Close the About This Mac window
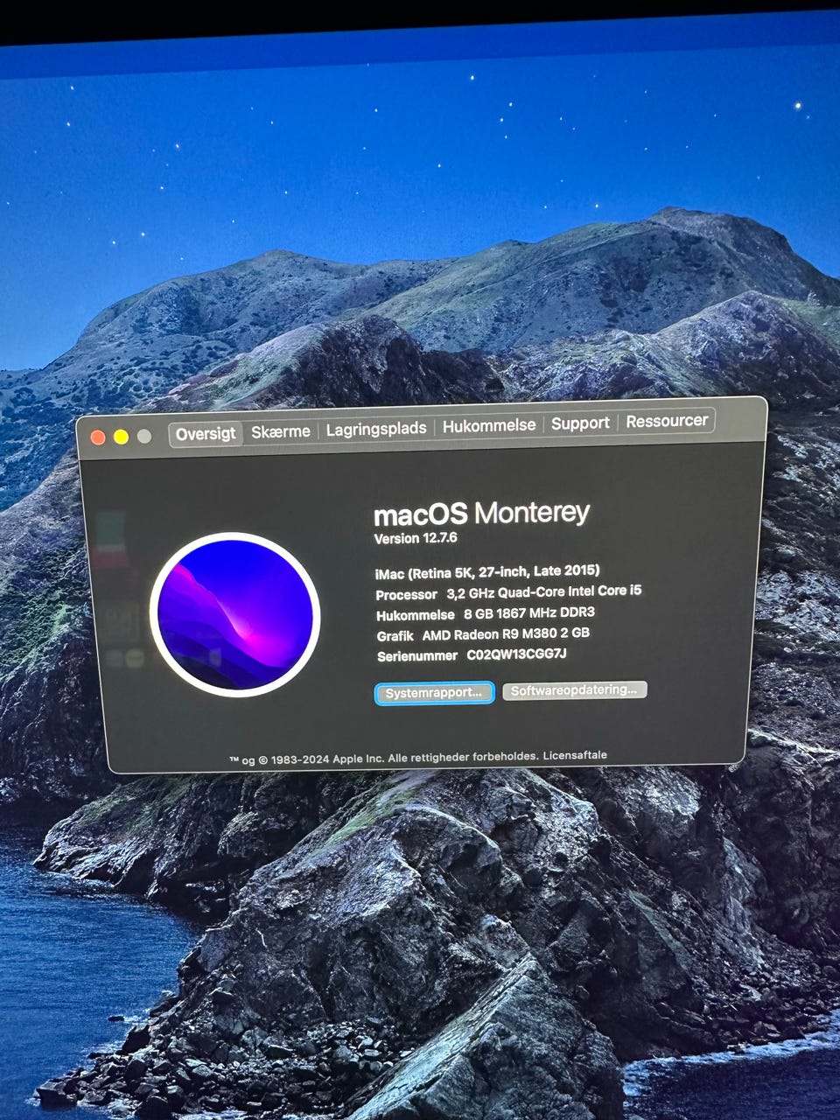Screen dimensions: 840x1120 coord(98,437)
